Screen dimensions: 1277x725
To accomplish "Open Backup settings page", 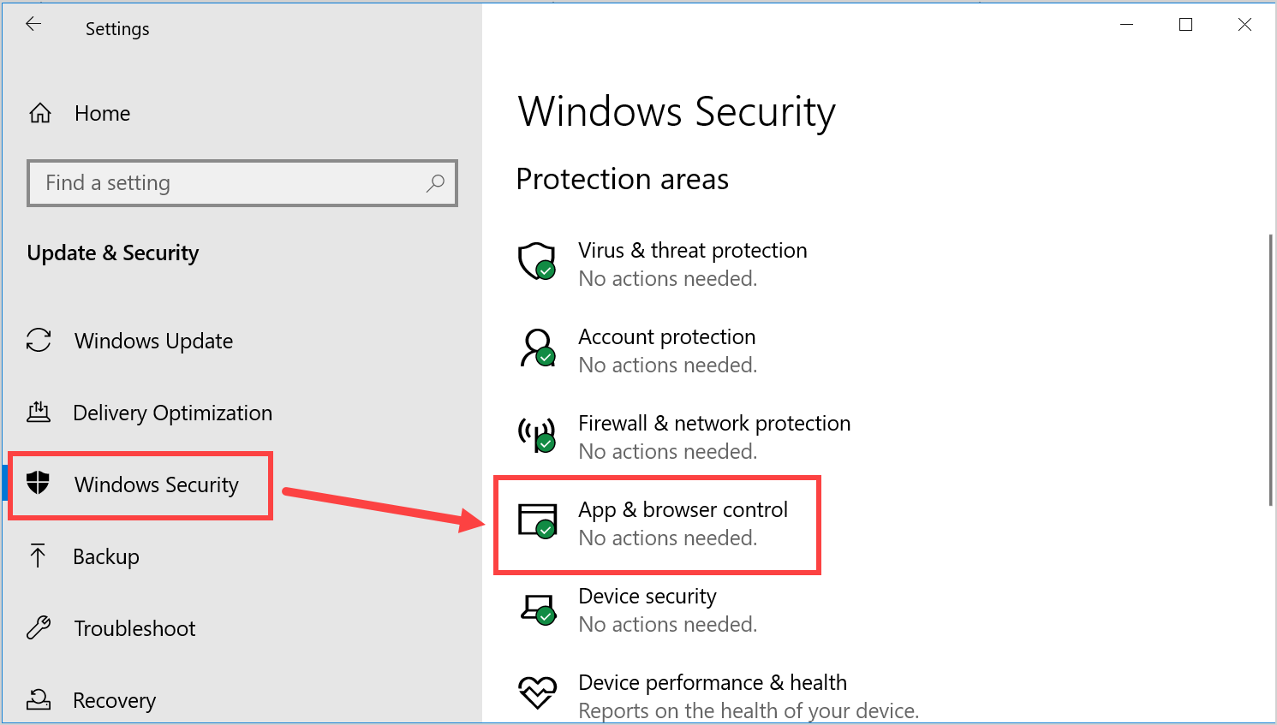I will tap(106, 556).
